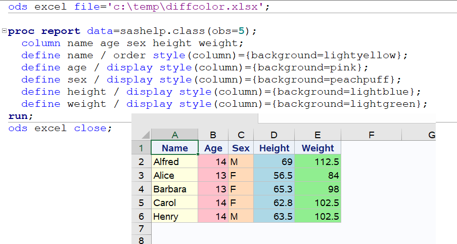Select the cell containing Barbara
Screen dimensions: 457x244
pyautogui.click(x=175, y=189)
